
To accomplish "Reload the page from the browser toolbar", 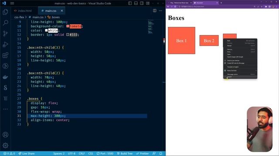I will [x=175, y=6].
